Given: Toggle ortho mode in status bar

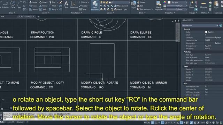Looking at the screenshot, I should tap(162, 123).
